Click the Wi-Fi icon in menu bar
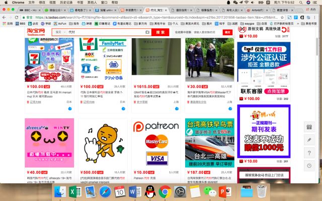 [247, 3]
